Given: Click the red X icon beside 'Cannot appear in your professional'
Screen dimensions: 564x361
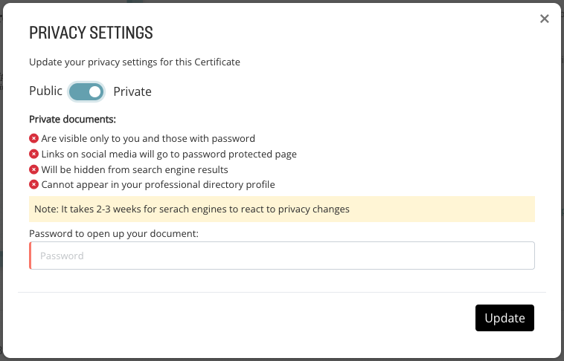Looking at the screenshot, I should point(33,185).
